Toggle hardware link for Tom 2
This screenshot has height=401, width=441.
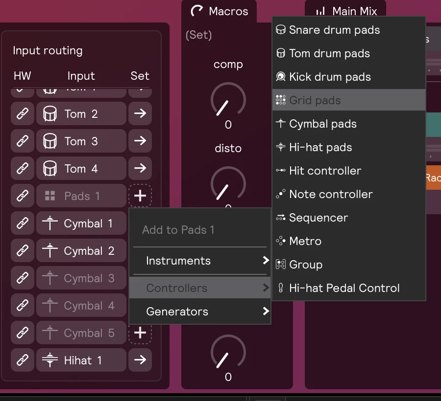[23, 113]
